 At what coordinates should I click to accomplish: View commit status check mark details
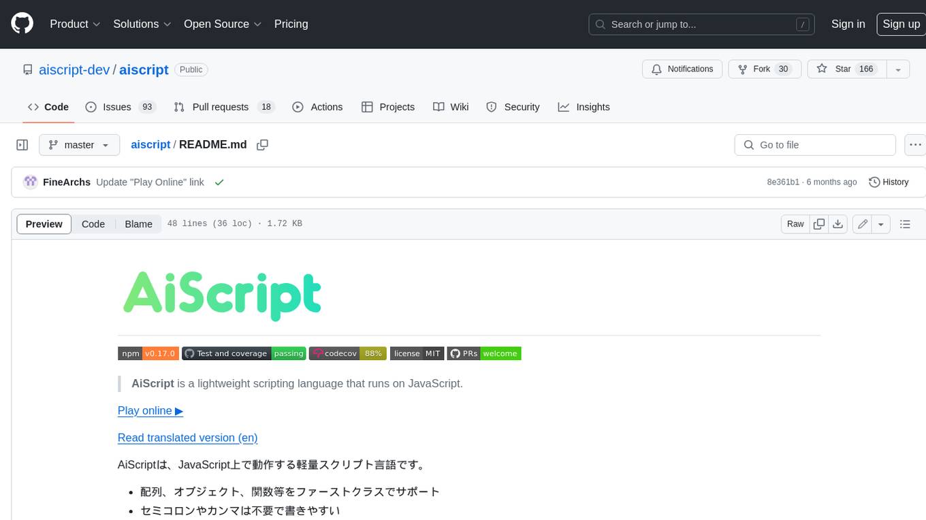coord(219,182)
